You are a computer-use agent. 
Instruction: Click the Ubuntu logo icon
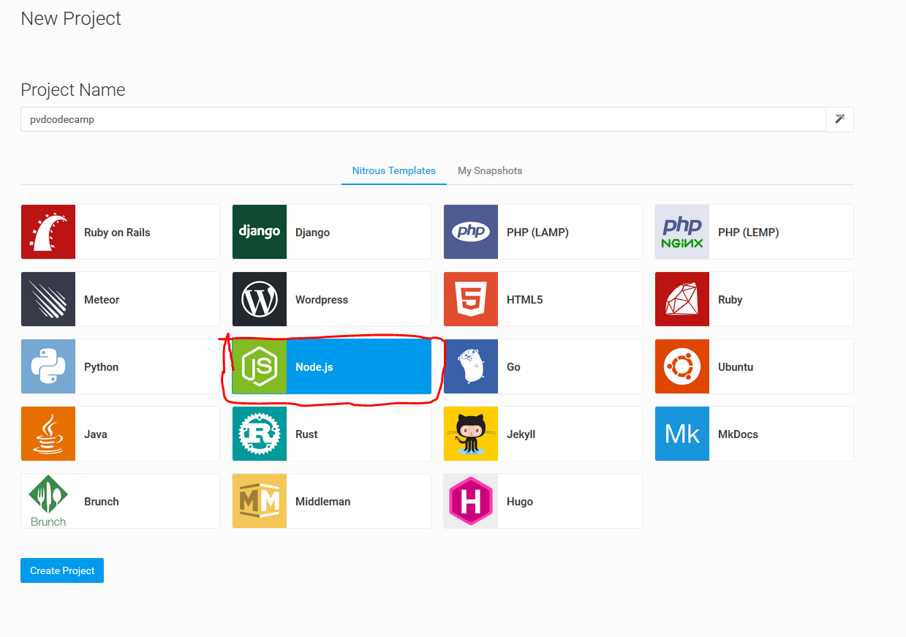pos(682,366)
